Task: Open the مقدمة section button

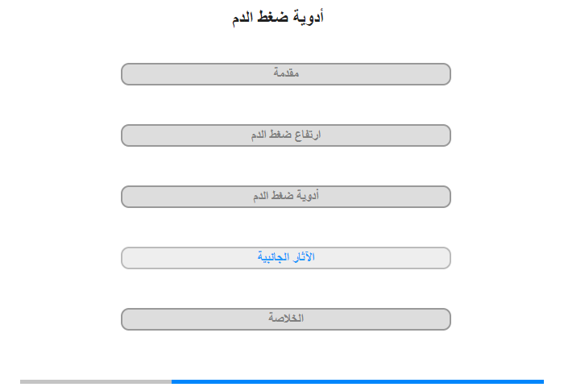Action: (x=286, y=74)
